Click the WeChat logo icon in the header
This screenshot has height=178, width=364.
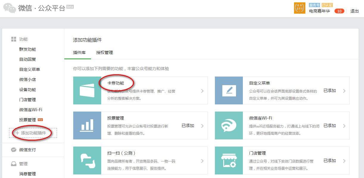(10, 8)
